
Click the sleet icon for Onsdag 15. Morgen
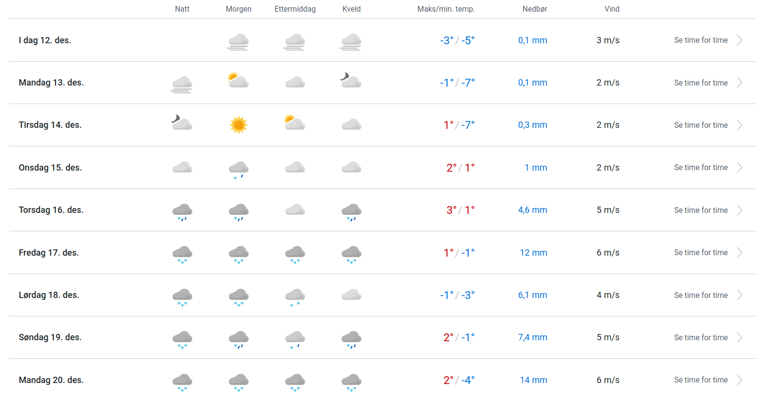[239, 170]
